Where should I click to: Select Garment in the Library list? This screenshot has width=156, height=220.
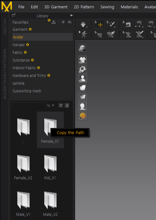coord(20,30)
